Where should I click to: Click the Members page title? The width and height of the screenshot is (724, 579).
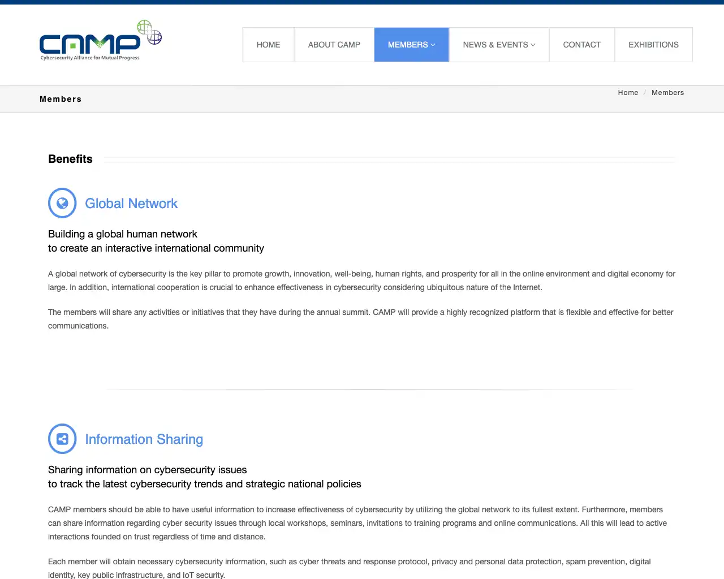pyautogui.click(x=61, y=99)
